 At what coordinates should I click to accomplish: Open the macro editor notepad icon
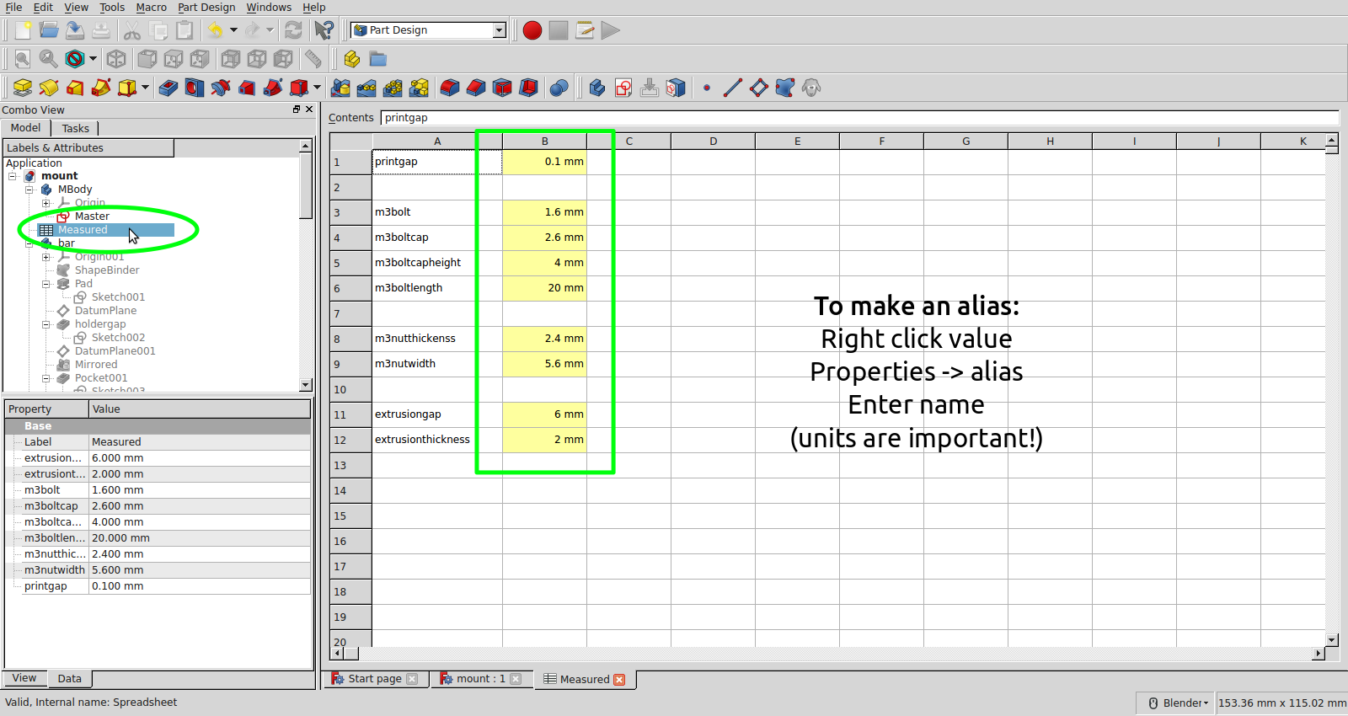click(x=585, y=30)
